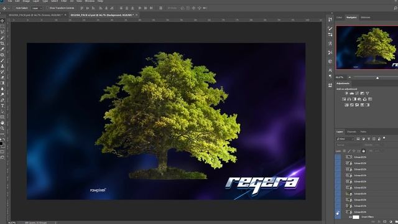
Task: Toggle lock image pixels brush icon
Action: 349,151
